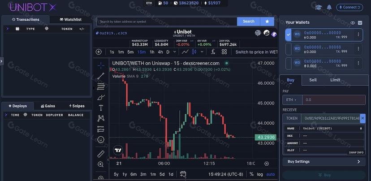This screenshot has width=371, height=181.
Task: Select the 1m chart interval in top toolbar
Action: pyautogui.click(x=121, y=52)
